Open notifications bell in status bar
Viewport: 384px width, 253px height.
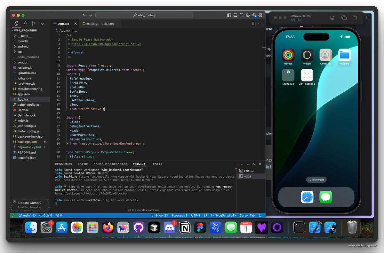(260, 215)
